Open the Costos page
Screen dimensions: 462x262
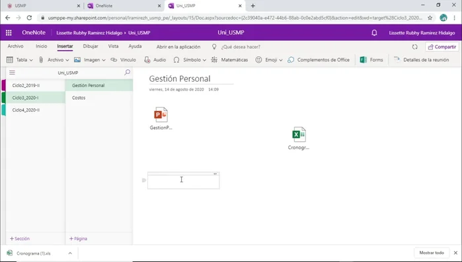(x=99, y=98)
